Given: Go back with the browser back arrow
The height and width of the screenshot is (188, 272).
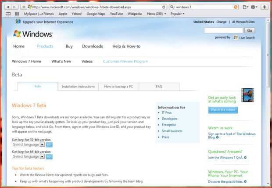Looking at the screenshot, I should coord(7,7).
